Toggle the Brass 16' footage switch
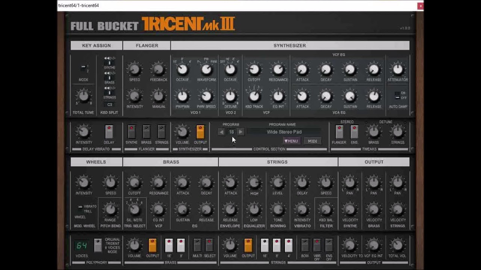The height and width of the screenshot is (270, 481). (169, 245)
